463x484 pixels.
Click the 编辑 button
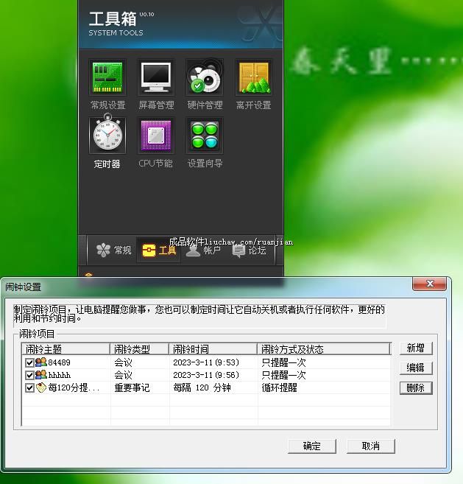pos(416,368)
